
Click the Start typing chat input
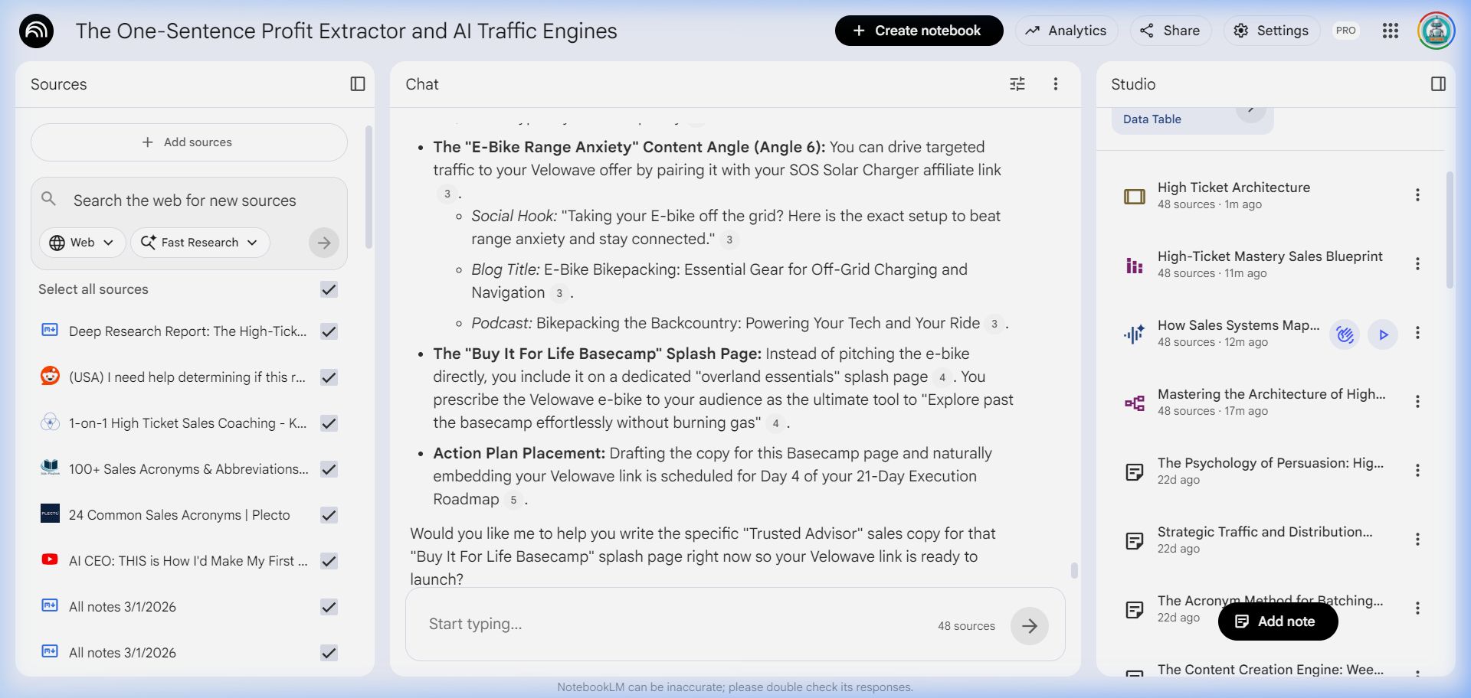[x=659, y=625]
